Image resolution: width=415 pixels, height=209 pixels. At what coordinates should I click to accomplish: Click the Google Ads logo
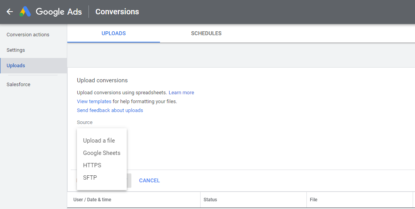click(x=51, y=12)
